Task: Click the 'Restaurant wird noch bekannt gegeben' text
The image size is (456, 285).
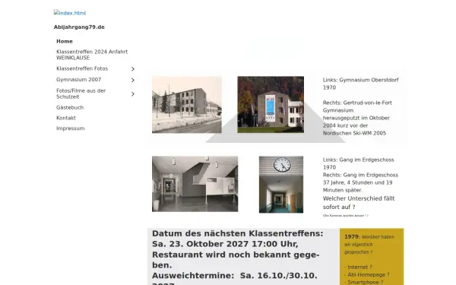Action: pos(236,260)
